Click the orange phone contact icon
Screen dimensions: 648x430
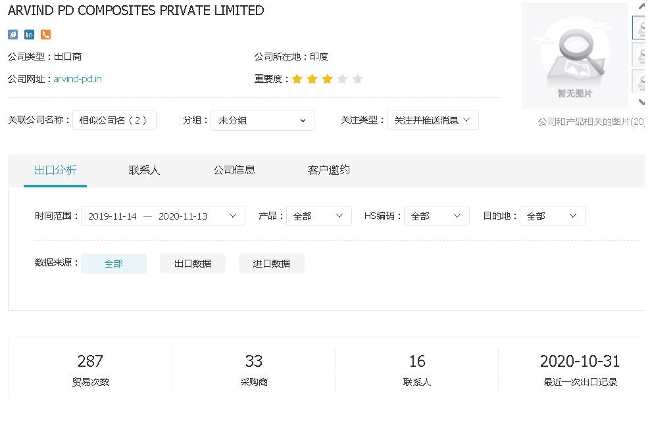[x=46, y=35]
